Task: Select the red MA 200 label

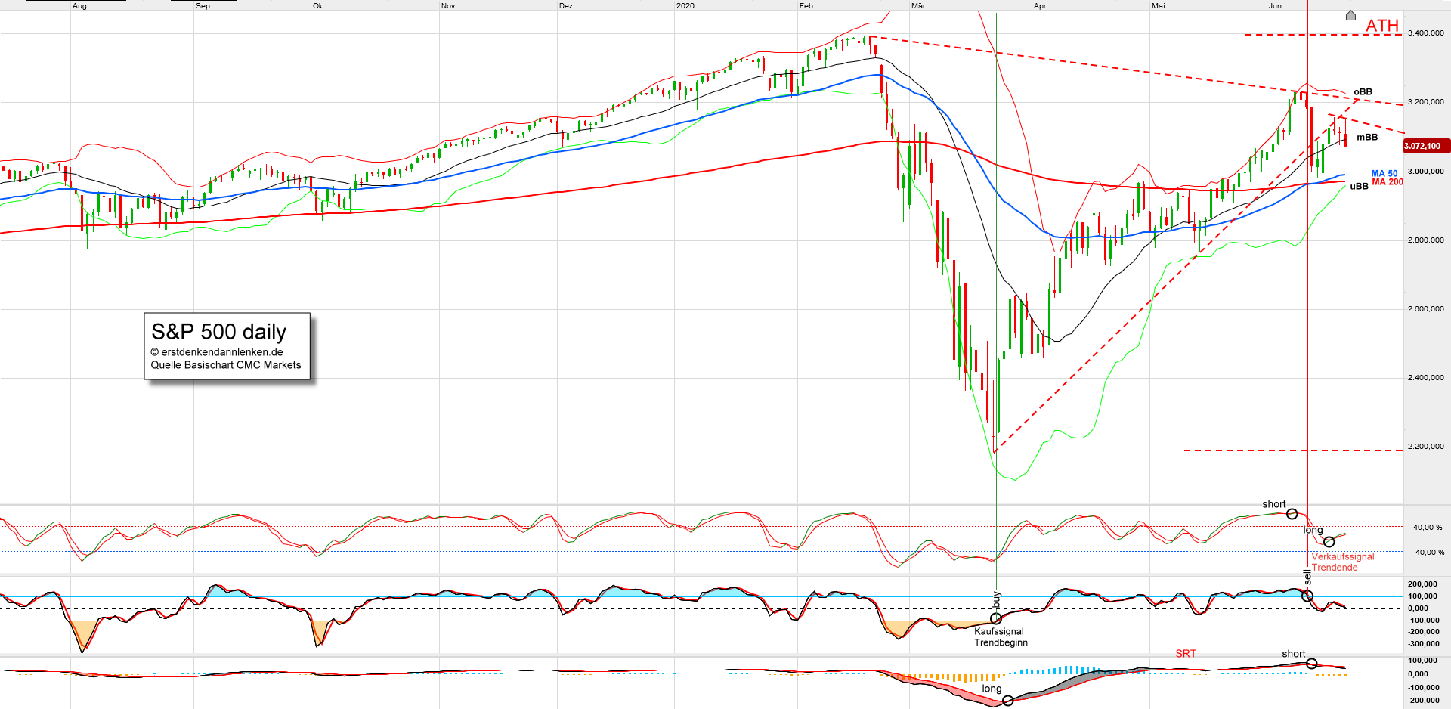Action: point(1388,182)
